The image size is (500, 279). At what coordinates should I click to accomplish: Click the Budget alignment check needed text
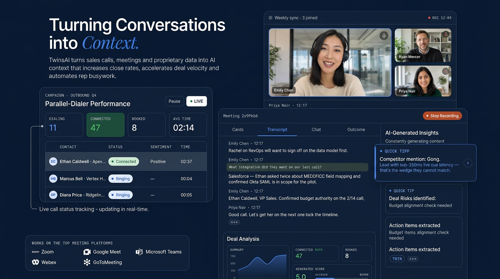click(x=420, y=206)
